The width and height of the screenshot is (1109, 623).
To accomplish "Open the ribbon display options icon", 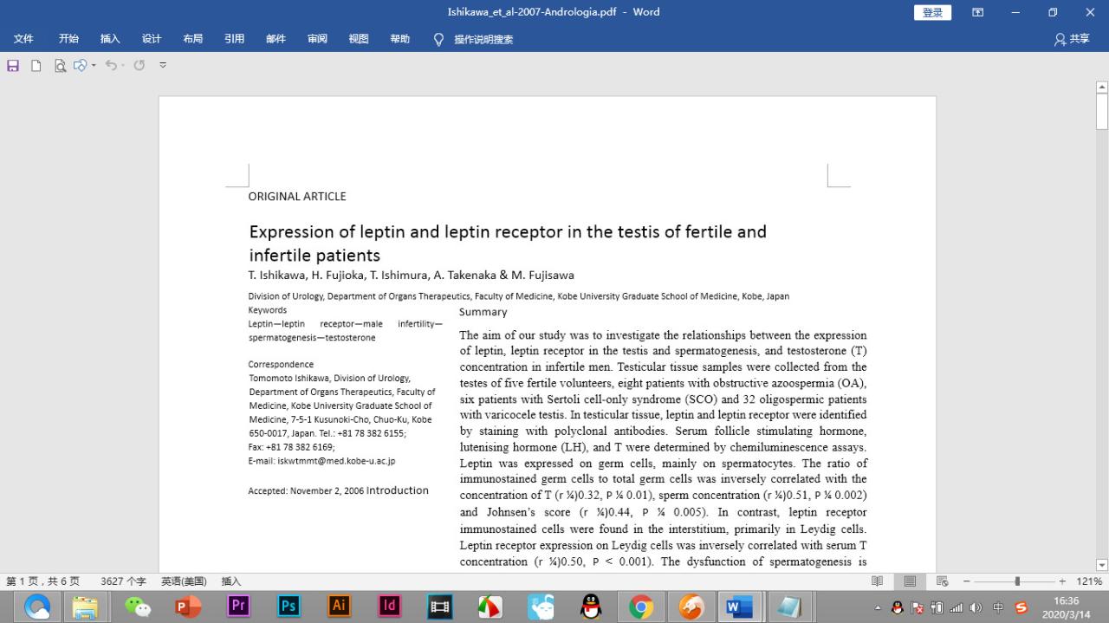I will click(977, 12).
